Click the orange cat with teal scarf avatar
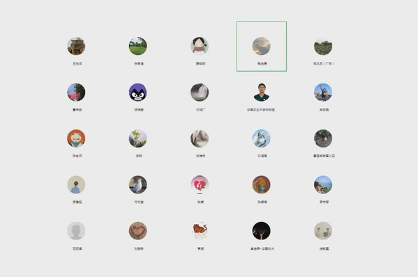This screenshot has height=277, width=418. pos(76,138)
